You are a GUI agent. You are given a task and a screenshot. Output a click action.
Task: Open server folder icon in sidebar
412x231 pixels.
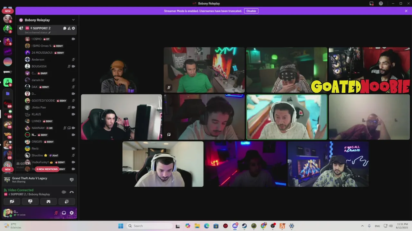tap(8, 93)
